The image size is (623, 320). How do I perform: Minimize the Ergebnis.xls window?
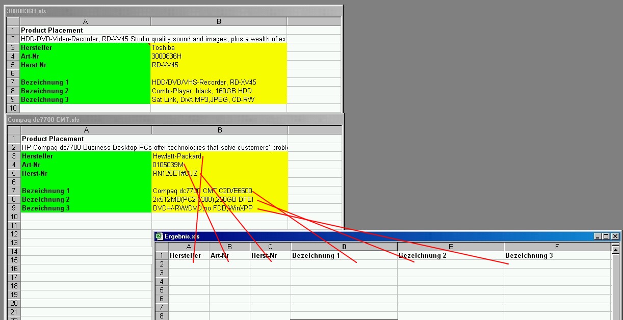[x=599, y=236]
